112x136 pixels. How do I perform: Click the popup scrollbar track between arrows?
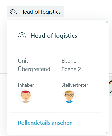click(107, 77)
